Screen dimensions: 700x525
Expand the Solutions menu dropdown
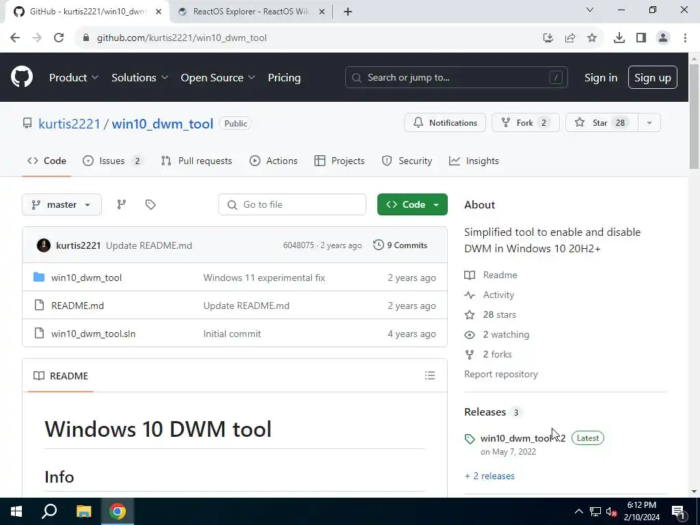139,78
